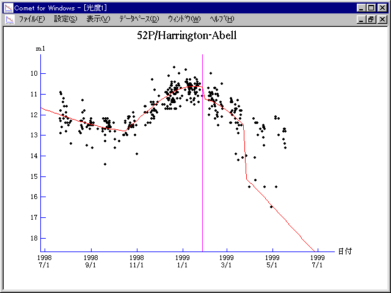The height and width of the screenshot is (293, 391).
Task: Click magnitude 18 on the y-axis
Action: 34,238
